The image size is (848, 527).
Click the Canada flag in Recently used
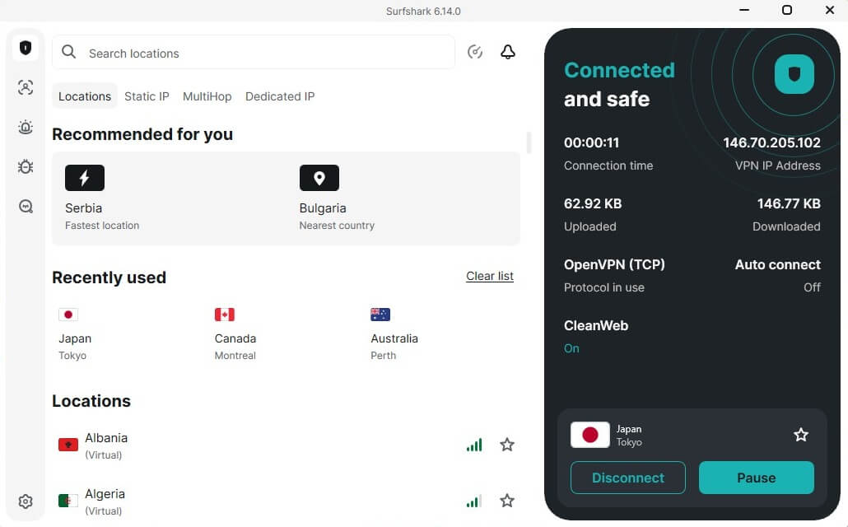225,315
